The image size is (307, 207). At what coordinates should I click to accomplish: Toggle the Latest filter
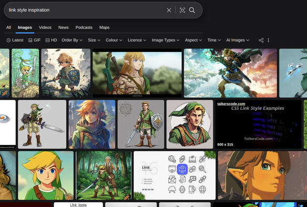click(15, 40)
